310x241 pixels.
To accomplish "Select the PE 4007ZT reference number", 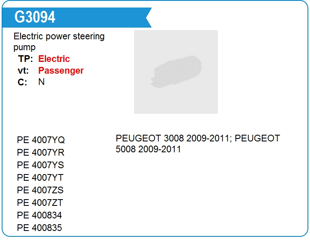I will coord(40,203).
